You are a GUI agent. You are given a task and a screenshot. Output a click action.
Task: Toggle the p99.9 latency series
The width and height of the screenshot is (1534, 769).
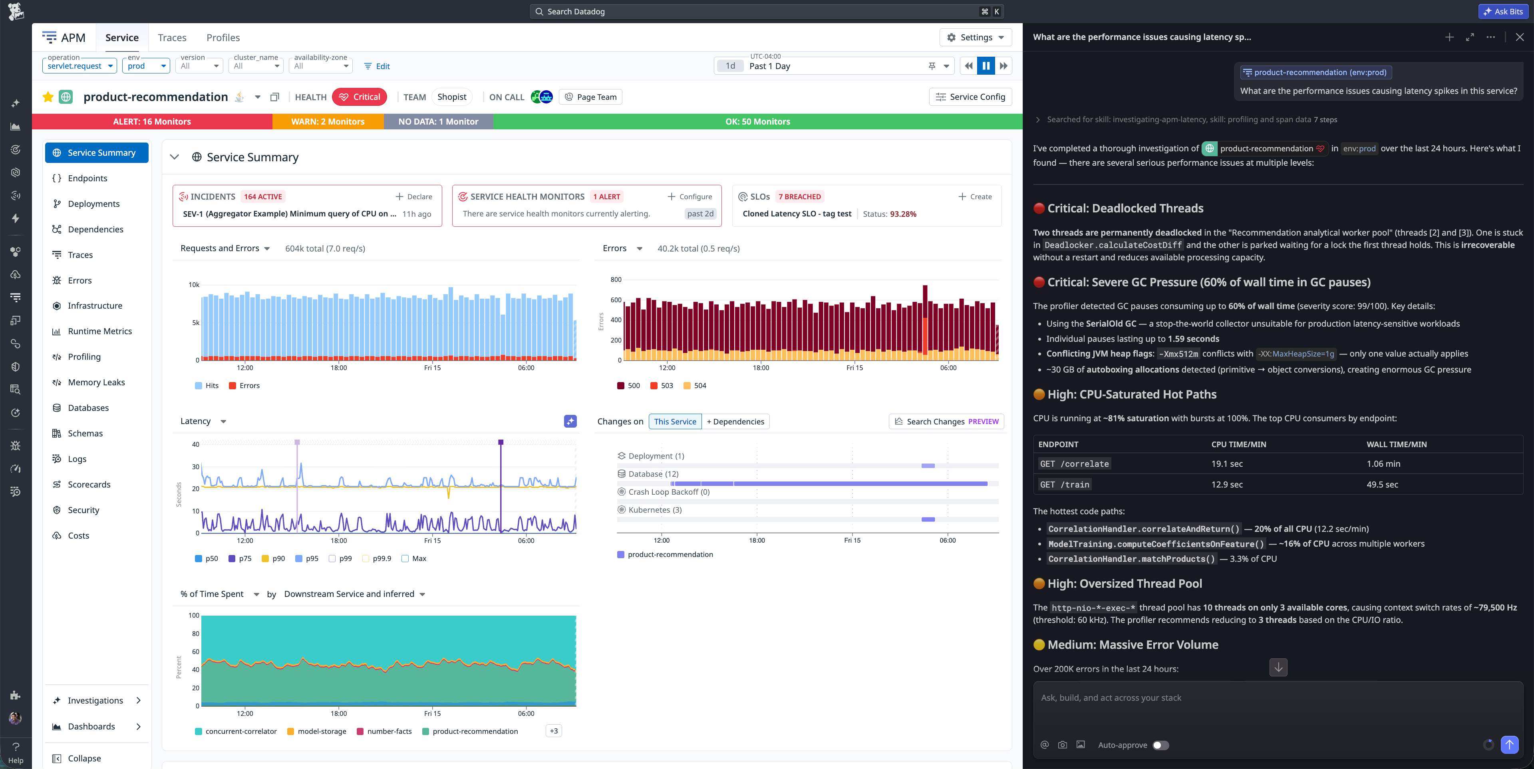pyautogui.click(x=376, y=558)
